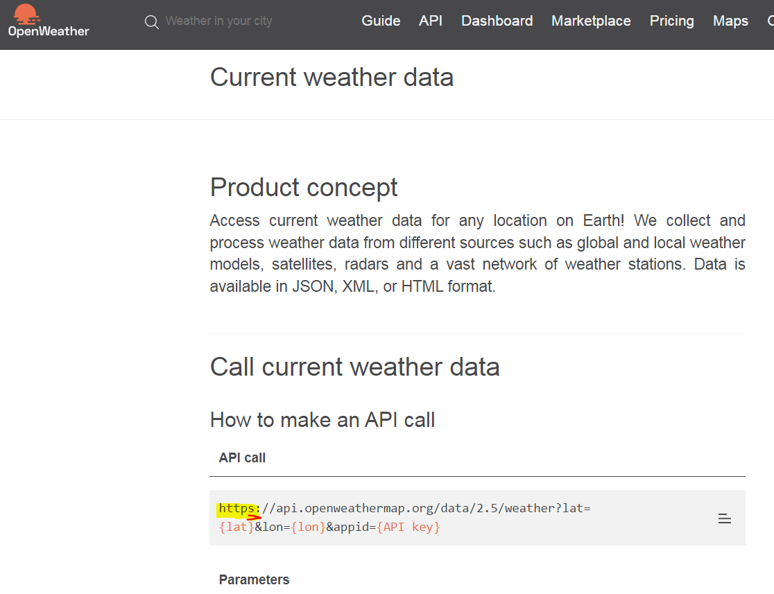The height and width of the screenshot is (594, 774).
Task: Click the 'Product concept' heading
Action: click(304, 187)
